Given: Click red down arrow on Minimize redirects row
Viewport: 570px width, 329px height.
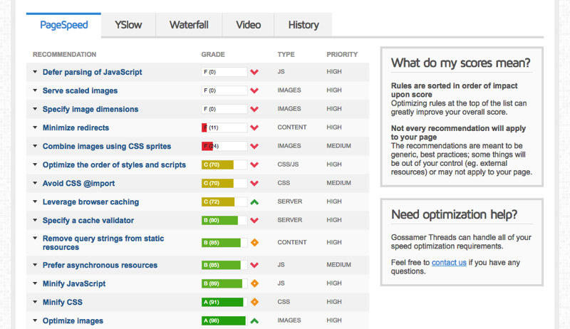Looking at the screenshot, I should coord(254,127).
